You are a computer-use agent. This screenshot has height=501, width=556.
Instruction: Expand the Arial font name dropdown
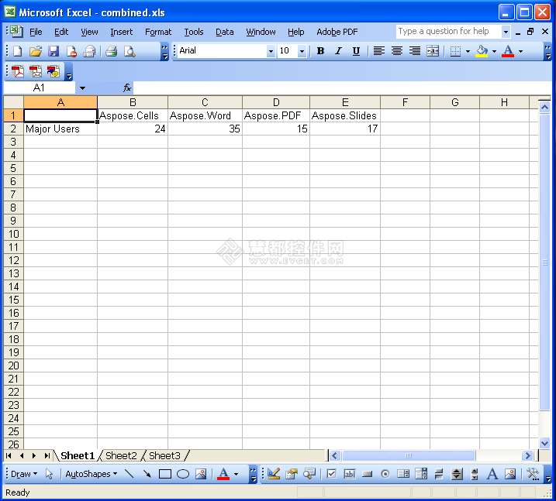pos(271,51)
